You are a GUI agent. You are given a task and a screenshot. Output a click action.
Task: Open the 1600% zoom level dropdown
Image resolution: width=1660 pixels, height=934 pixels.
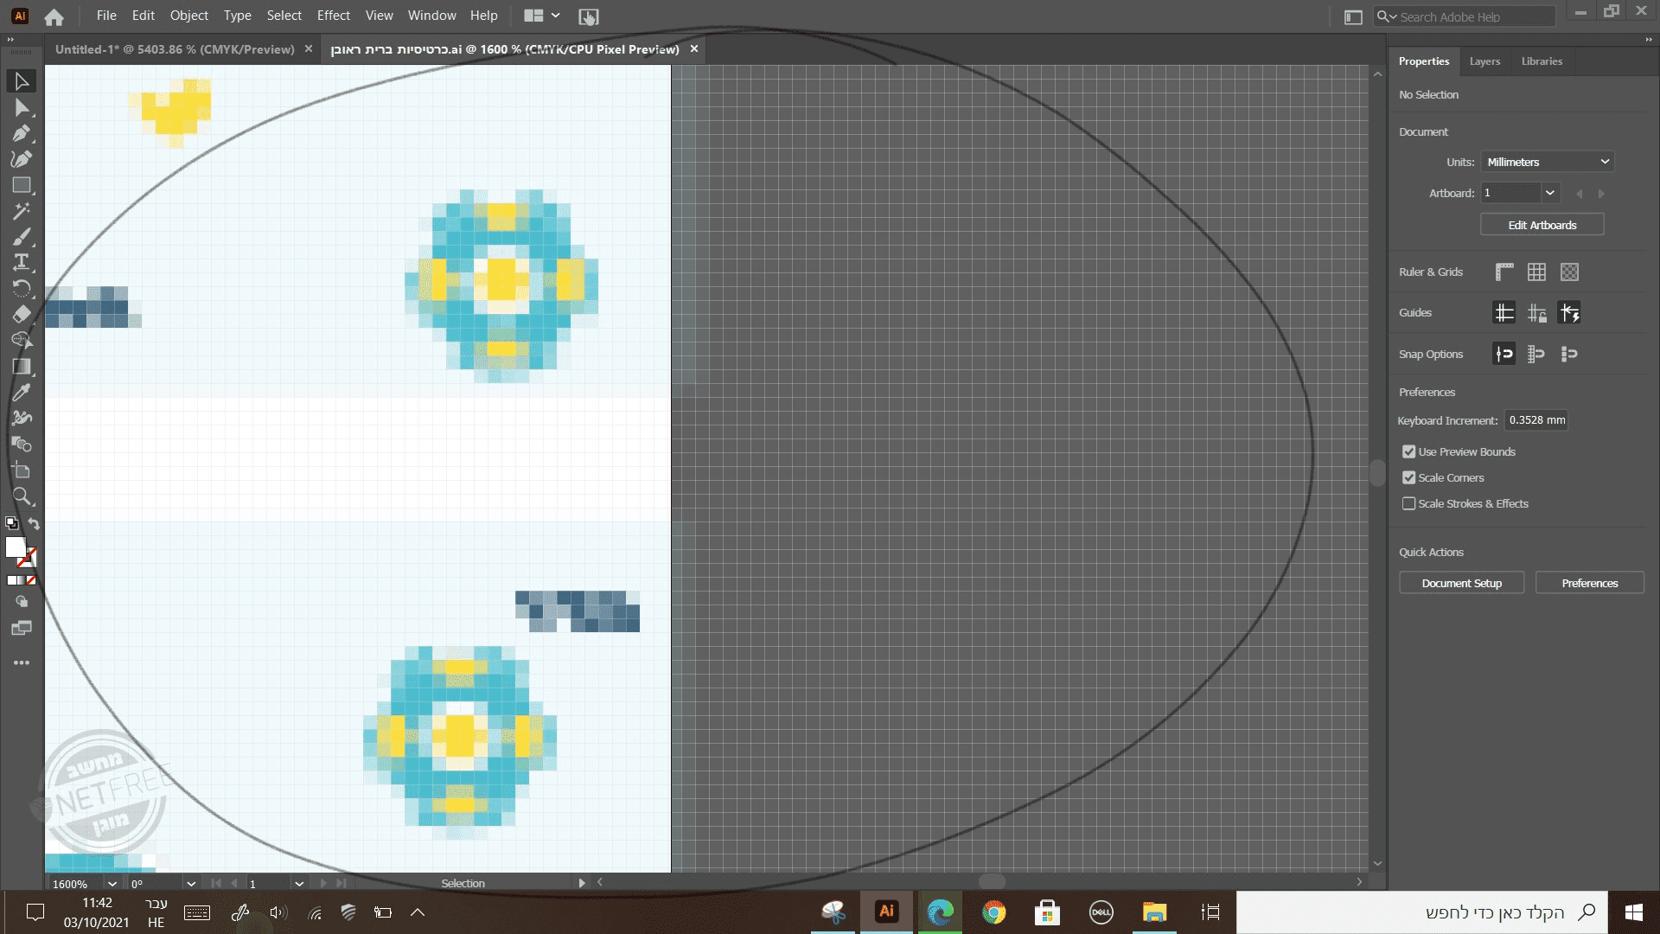pyautogui.click(x=112, y=884)
